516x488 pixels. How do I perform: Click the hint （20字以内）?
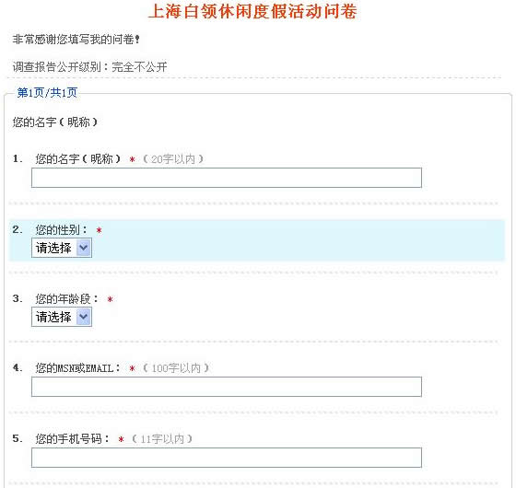(x=173, y=159)
